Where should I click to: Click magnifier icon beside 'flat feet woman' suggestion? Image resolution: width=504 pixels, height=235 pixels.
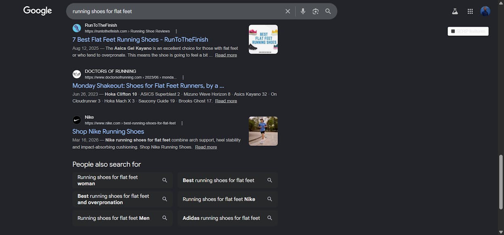click(165, 180)
